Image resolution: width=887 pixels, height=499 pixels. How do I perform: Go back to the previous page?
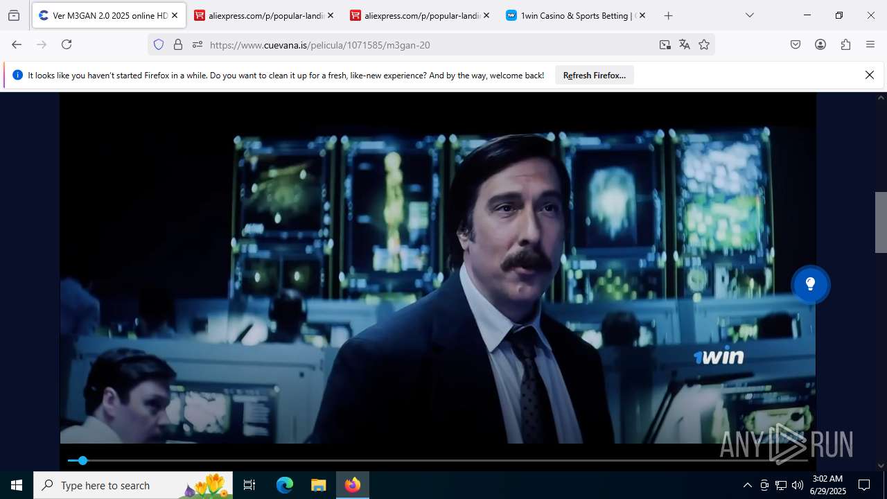point(17,44)
